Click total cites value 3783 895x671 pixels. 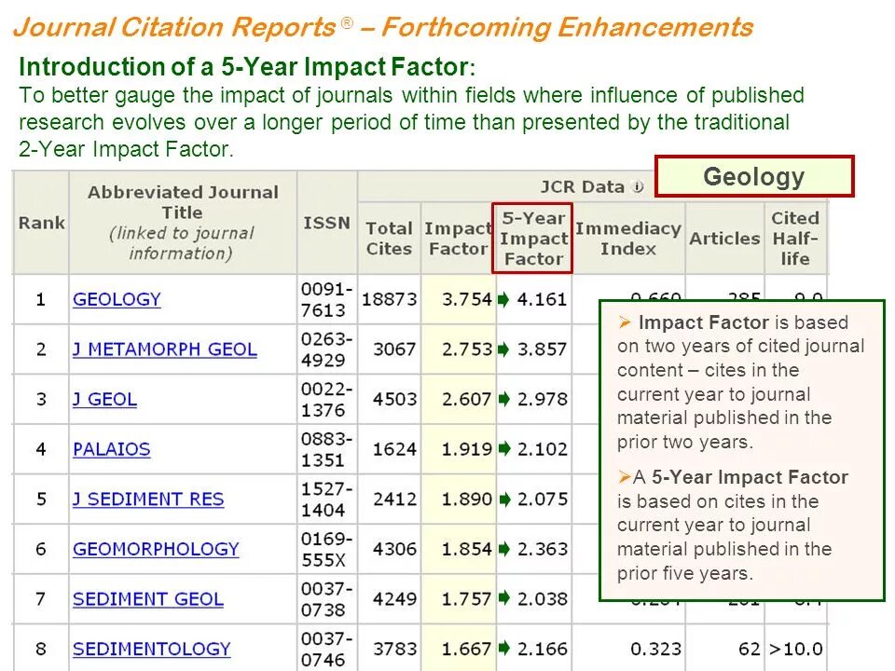[395, 649]
